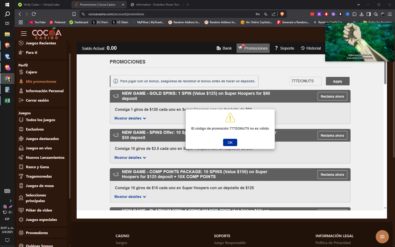Claim the $50 deposit Spins offer
395x247 pixels.
pyautogui.click(x=332, y=135)
